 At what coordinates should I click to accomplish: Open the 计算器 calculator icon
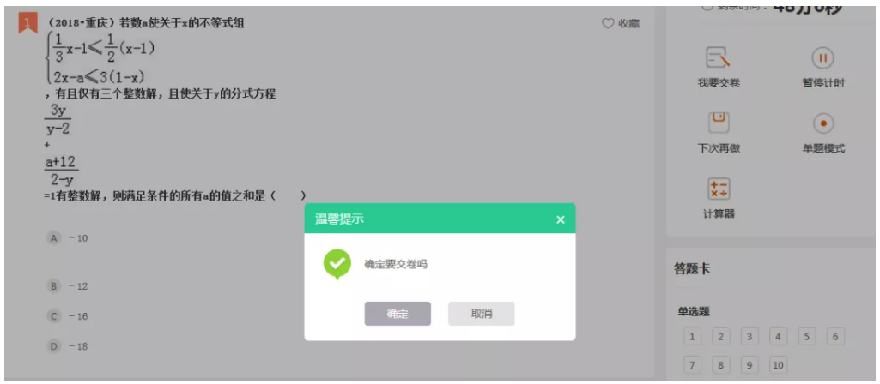point(719,189)
